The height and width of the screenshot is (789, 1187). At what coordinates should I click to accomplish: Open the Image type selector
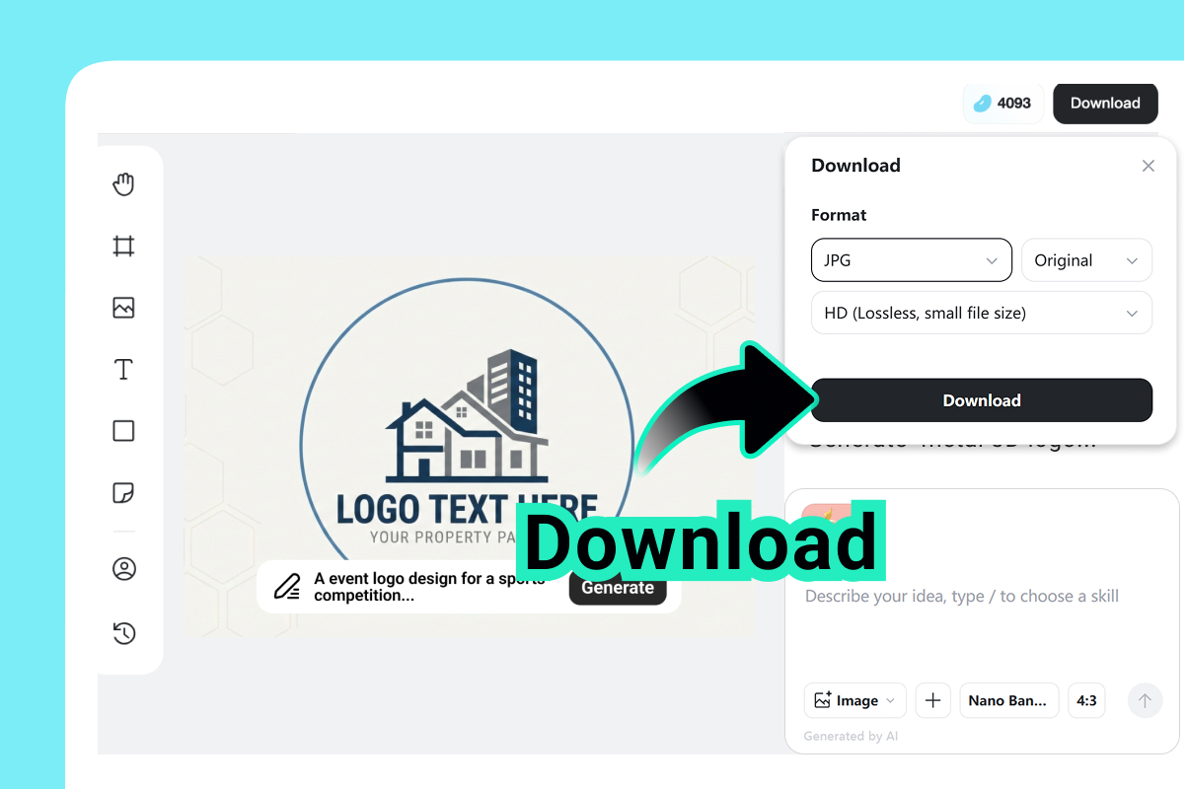[854, 700]
